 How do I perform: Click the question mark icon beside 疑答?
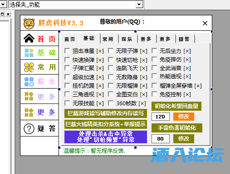[x=29, y=129]
